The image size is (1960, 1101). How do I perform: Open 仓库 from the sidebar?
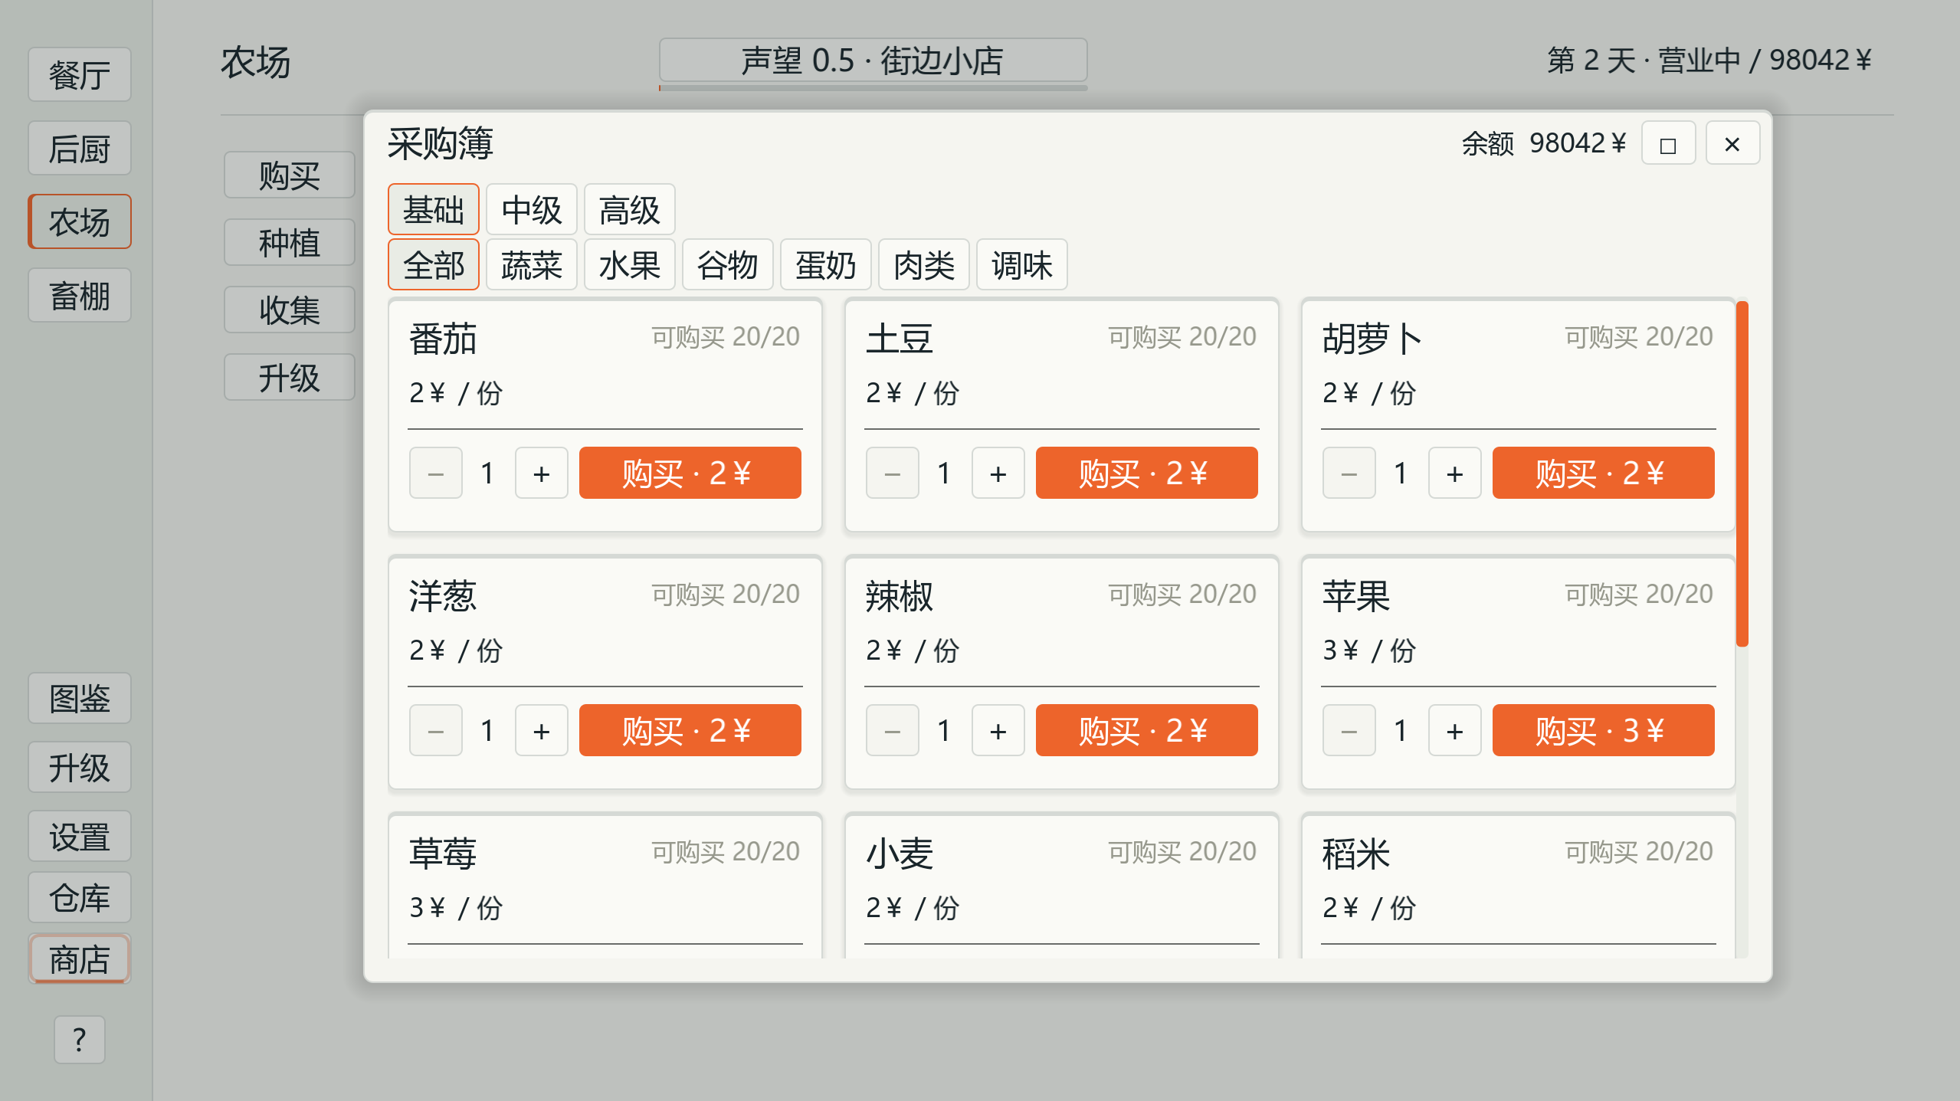[80, 897]
